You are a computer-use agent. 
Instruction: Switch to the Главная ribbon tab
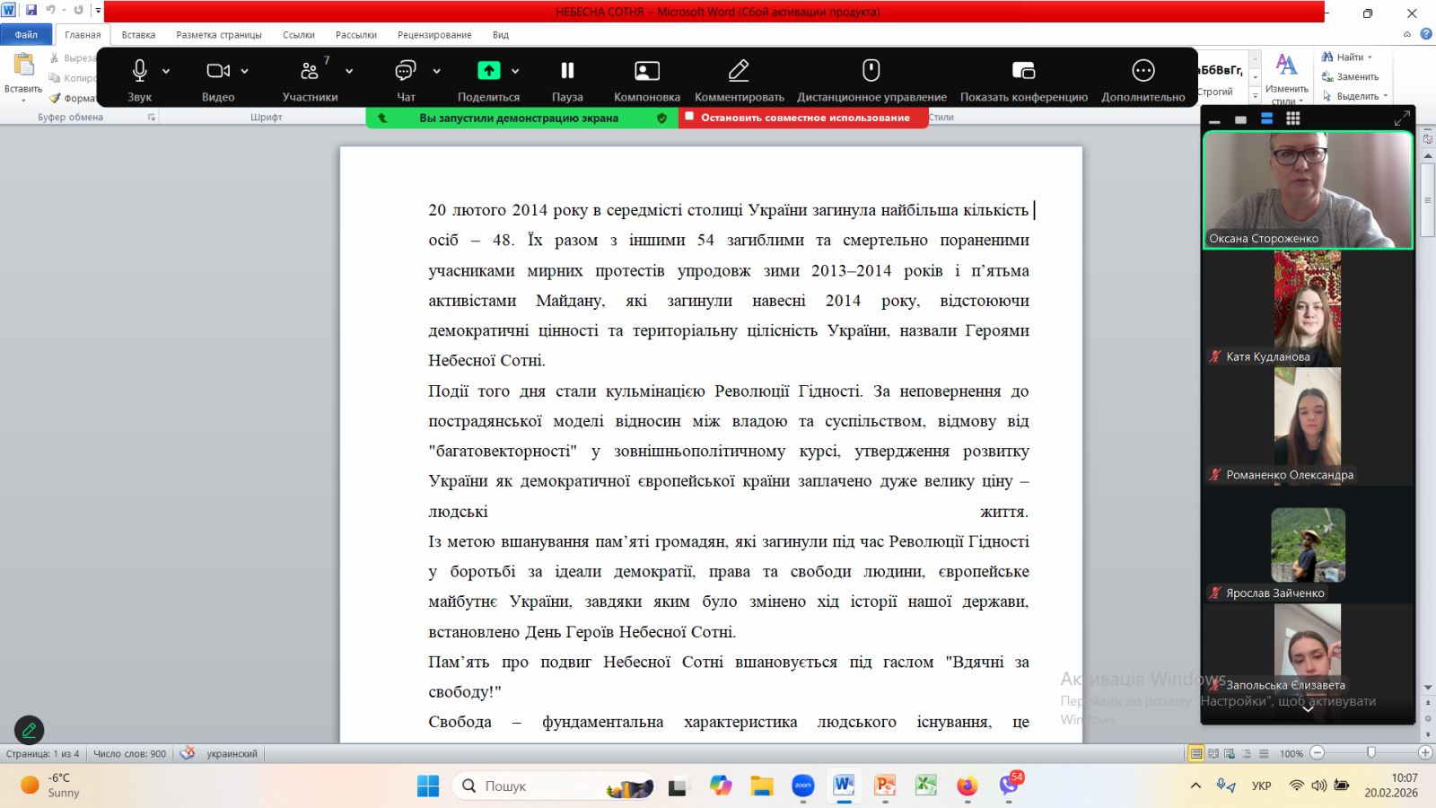click(x=83, y=35)
